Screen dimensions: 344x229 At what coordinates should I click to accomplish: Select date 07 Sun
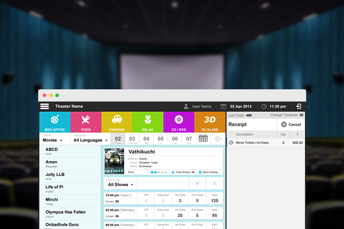pyautogui.click(x=189, y=139)
